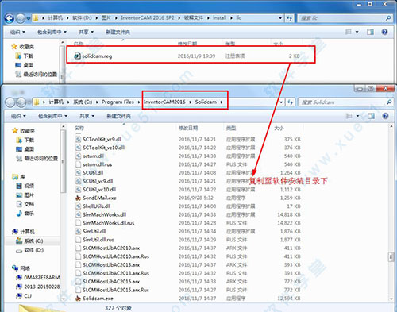The height and width of the screenshot is (312, 397).
Task: Click help icon in Solidcam window
Action: point(385,116)
